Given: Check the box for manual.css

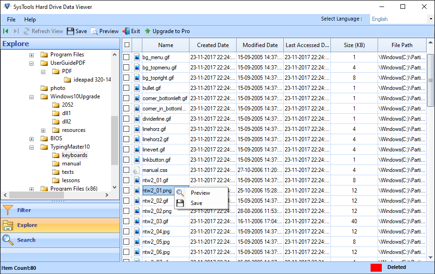Looking at the screenshot, I should pos(126,170).
